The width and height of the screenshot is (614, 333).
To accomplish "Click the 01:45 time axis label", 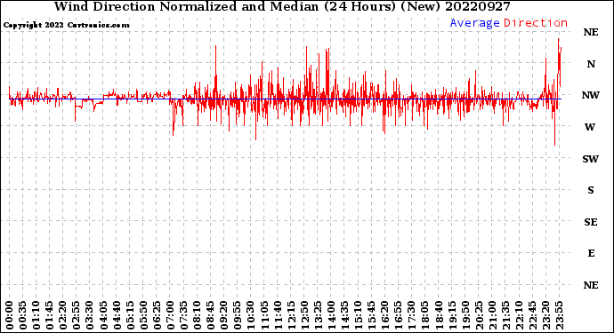I will (x=49, y=315).
